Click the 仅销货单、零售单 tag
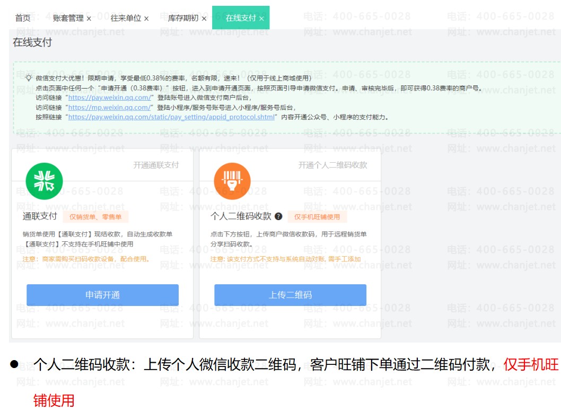This screenshot has width=561, height=411. point(95,217)
